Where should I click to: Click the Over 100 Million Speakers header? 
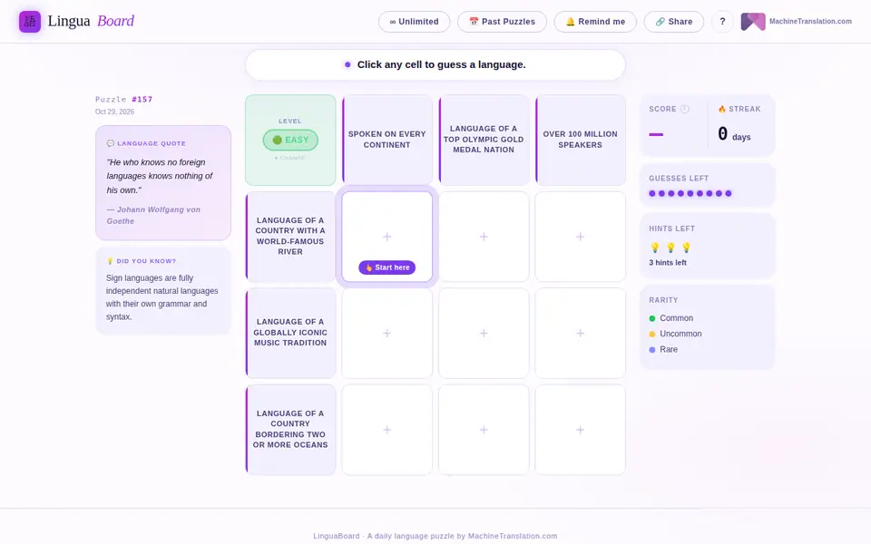click(581, 140)
